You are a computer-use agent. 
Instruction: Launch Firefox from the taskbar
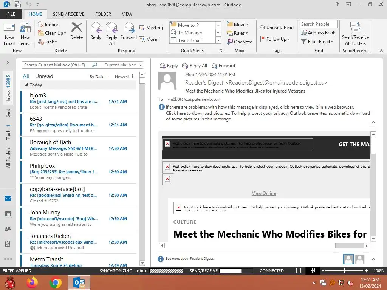click(32, 282)
